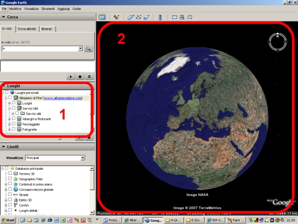Click the quick launch overflow chevron
Viewport: 298px width, 224px height.
[x=97, y=220]
